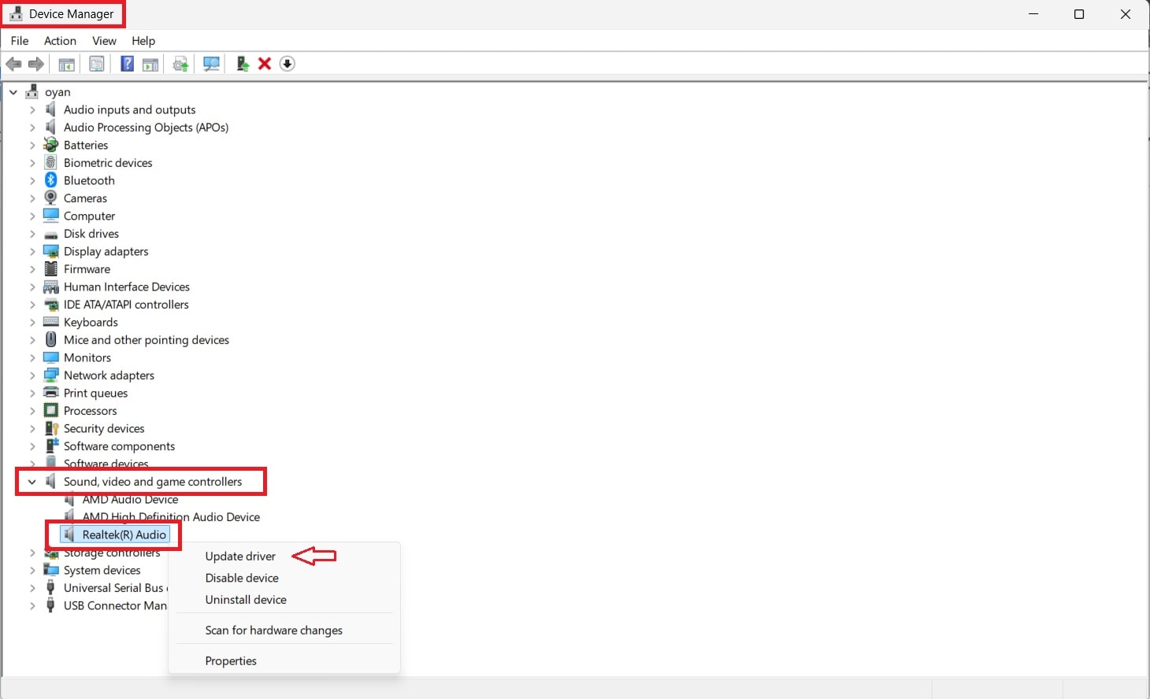Click the Forward navigation arrow in toolbar

[x=35, y=63]
